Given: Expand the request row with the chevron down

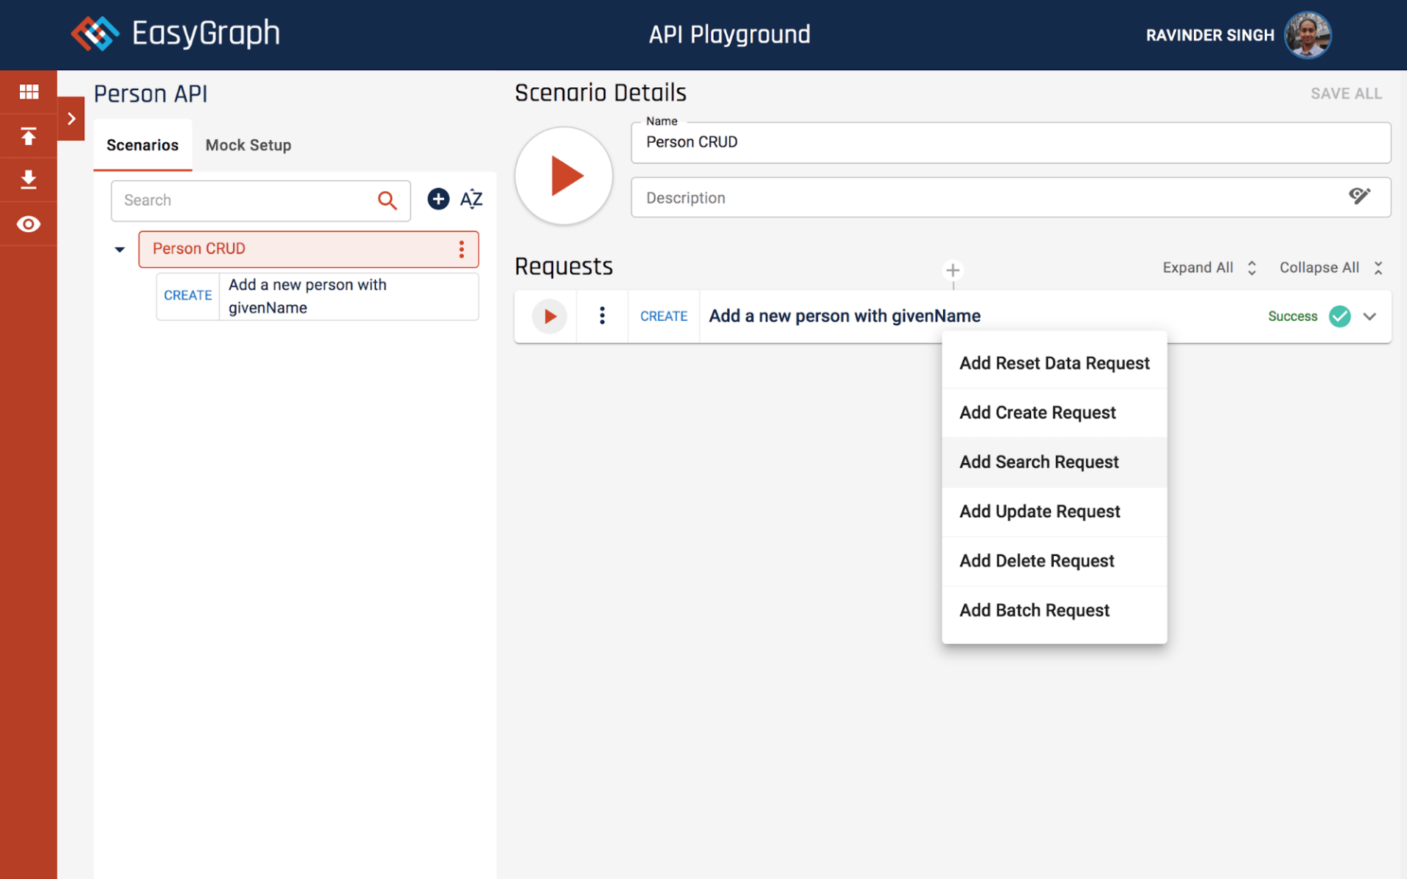Looking at the screenshot, I should [1370, 316].
